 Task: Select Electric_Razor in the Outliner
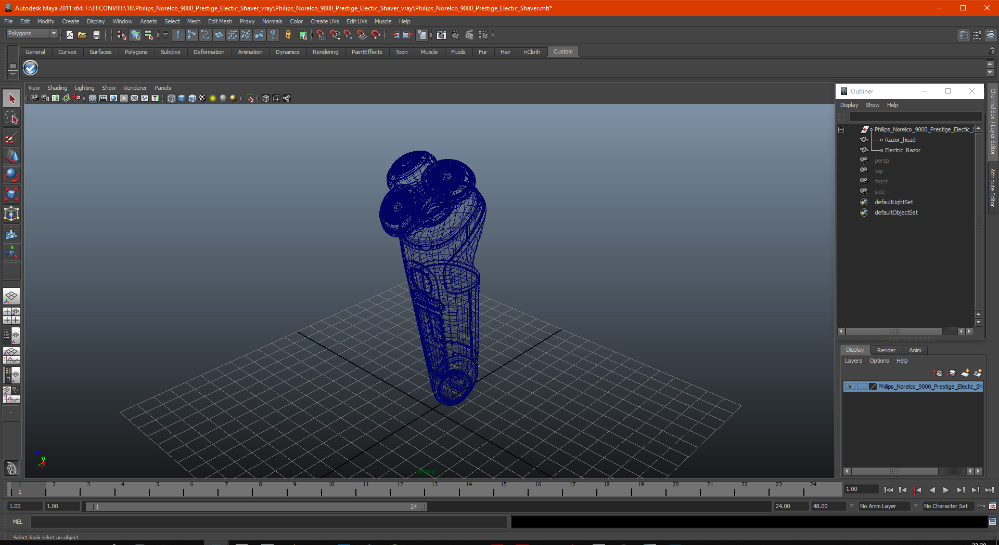(903, 150)
